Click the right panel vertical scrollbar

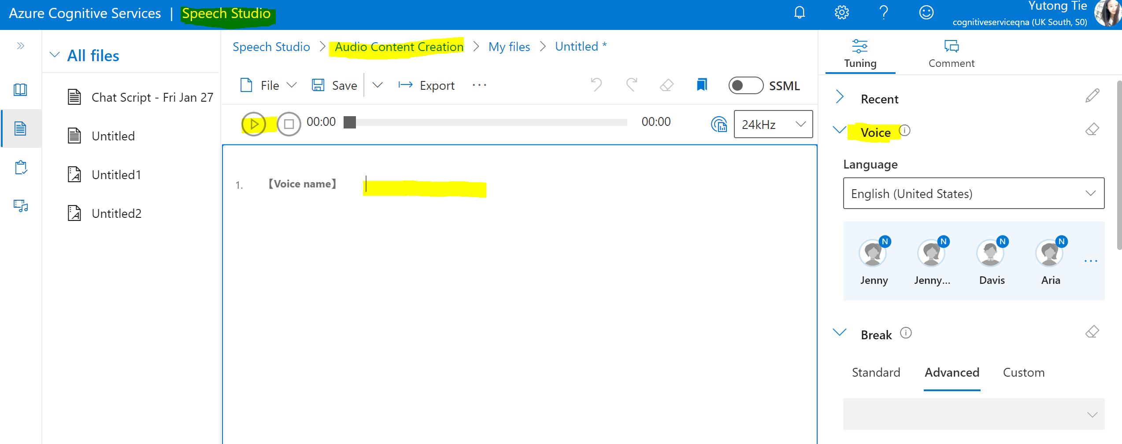point(1119,165)
